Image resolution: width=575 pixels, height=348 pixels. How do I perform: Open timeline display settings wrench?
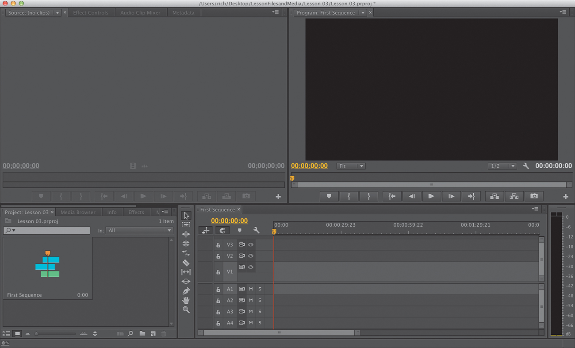click(256, 230)
